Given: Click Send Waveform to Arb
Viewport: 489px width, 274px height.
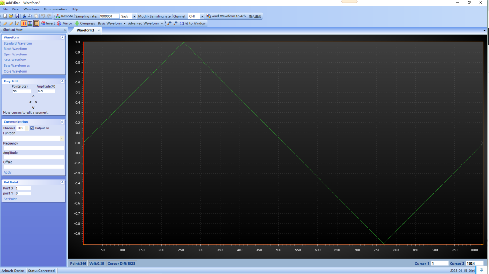Looking at the screenshot, I should click(227, 16).
